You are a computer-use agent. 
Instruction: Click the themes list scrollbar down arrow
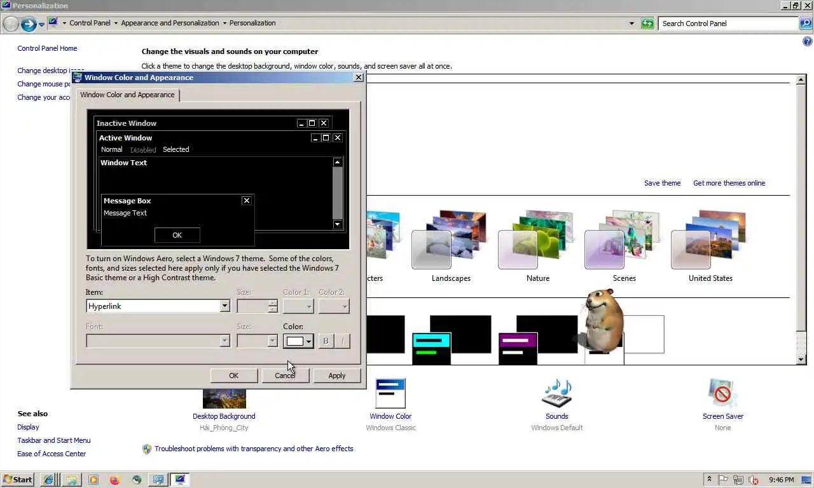[x=801, y=360]
